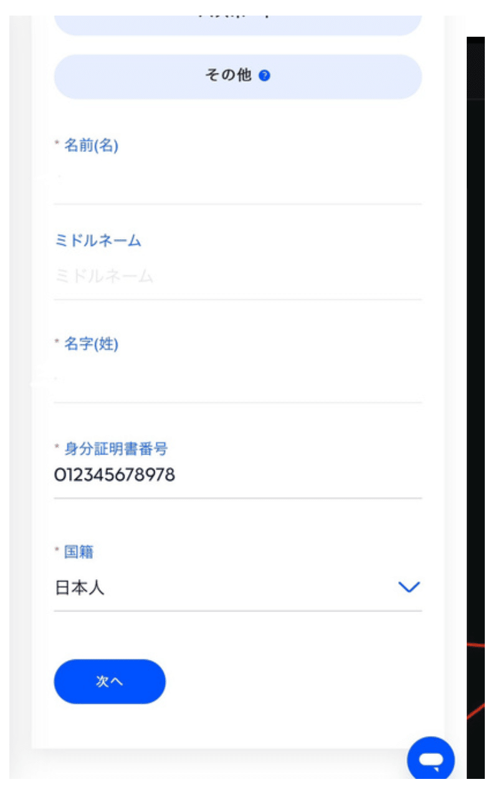This screenshot has height=787, width=501.
Task: Click the 名字(姓) label text
Action: pos(91,344)
